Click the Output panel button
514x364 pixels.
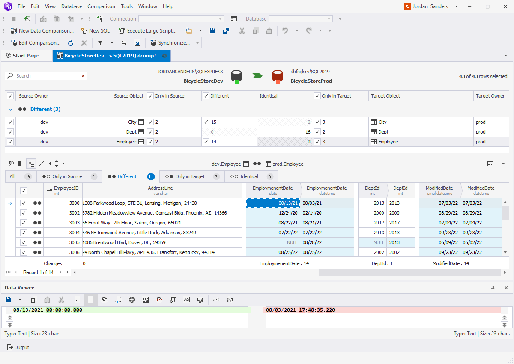click(18, 347)
